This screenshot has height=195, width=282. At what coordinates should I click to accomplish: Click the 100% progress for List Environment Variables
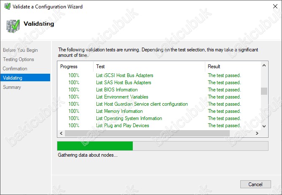tap(74, 97)
